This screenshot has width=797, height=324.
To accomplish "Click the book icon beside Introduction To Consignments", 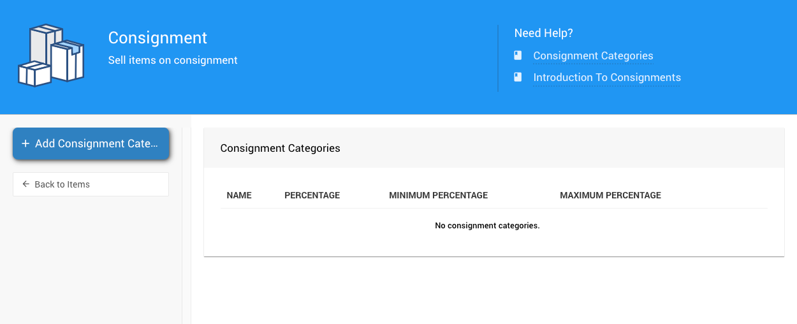I will [x=518, y=77].
